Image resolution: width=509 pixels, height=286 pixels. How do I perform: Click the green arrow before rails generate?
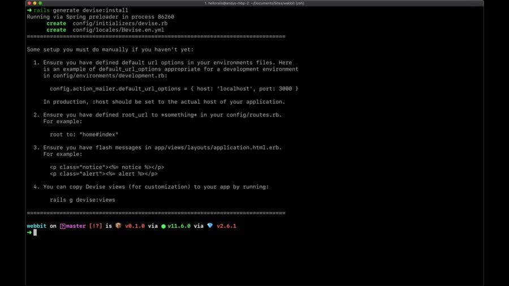[29, 10]
